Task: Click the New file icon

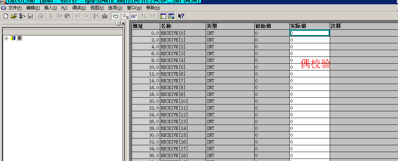Action: coord(6,16)
